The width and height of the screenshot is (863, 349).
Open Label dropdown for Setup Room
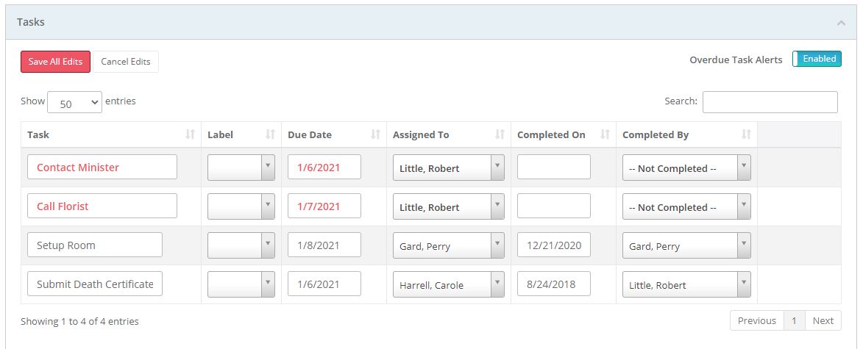(x=241, y=245)
